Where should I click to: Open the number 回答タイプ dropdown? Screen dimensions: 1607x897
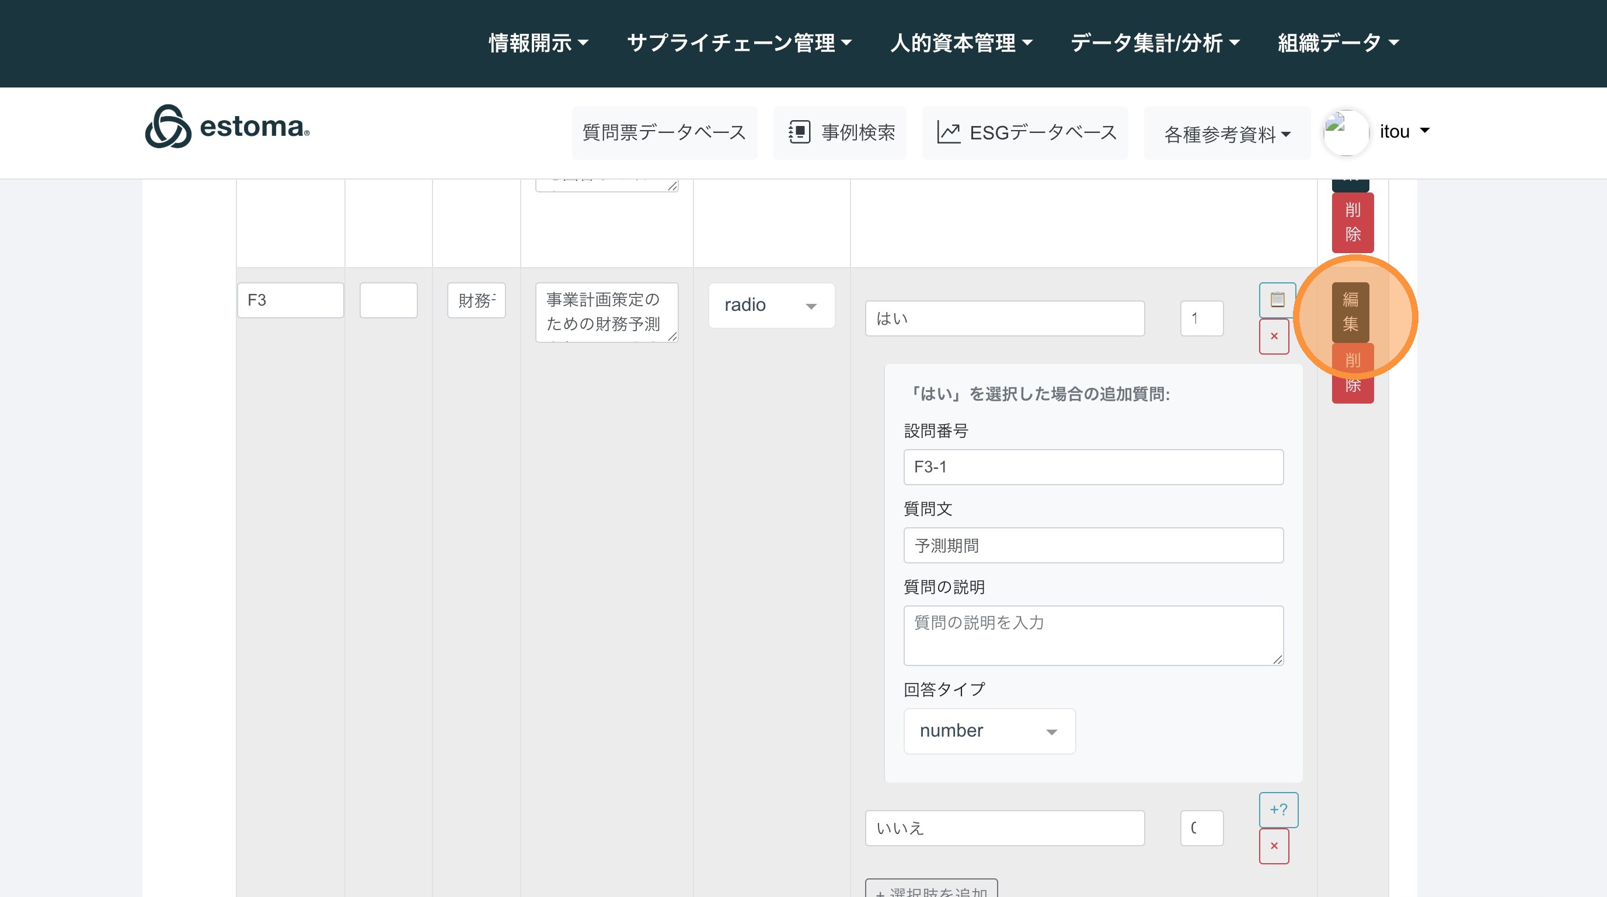click(x=989, y=731)
